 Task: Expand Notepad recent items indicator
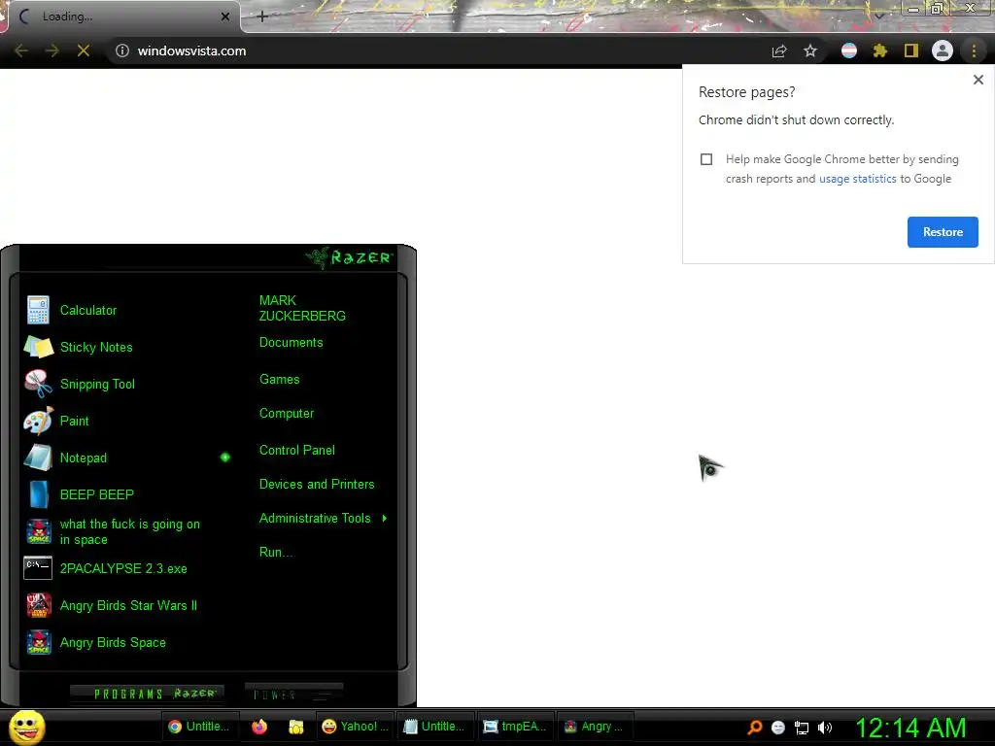225,458
